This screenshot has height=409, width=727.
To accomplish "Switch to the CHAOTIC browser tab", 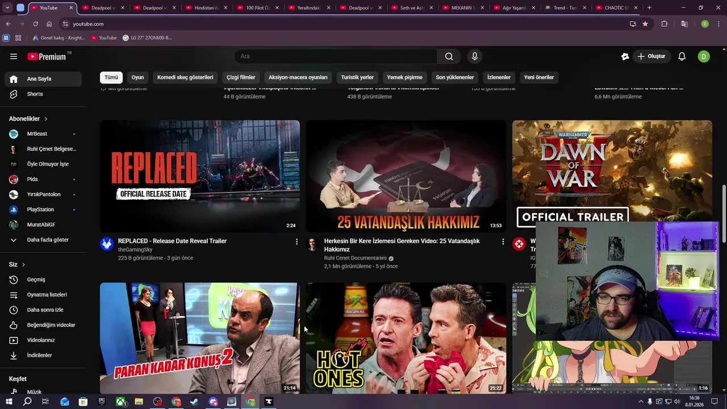I will coord(616,8).
